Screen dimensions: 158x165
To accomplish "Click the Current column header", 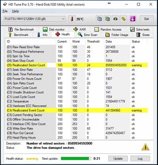I will 63,42.
